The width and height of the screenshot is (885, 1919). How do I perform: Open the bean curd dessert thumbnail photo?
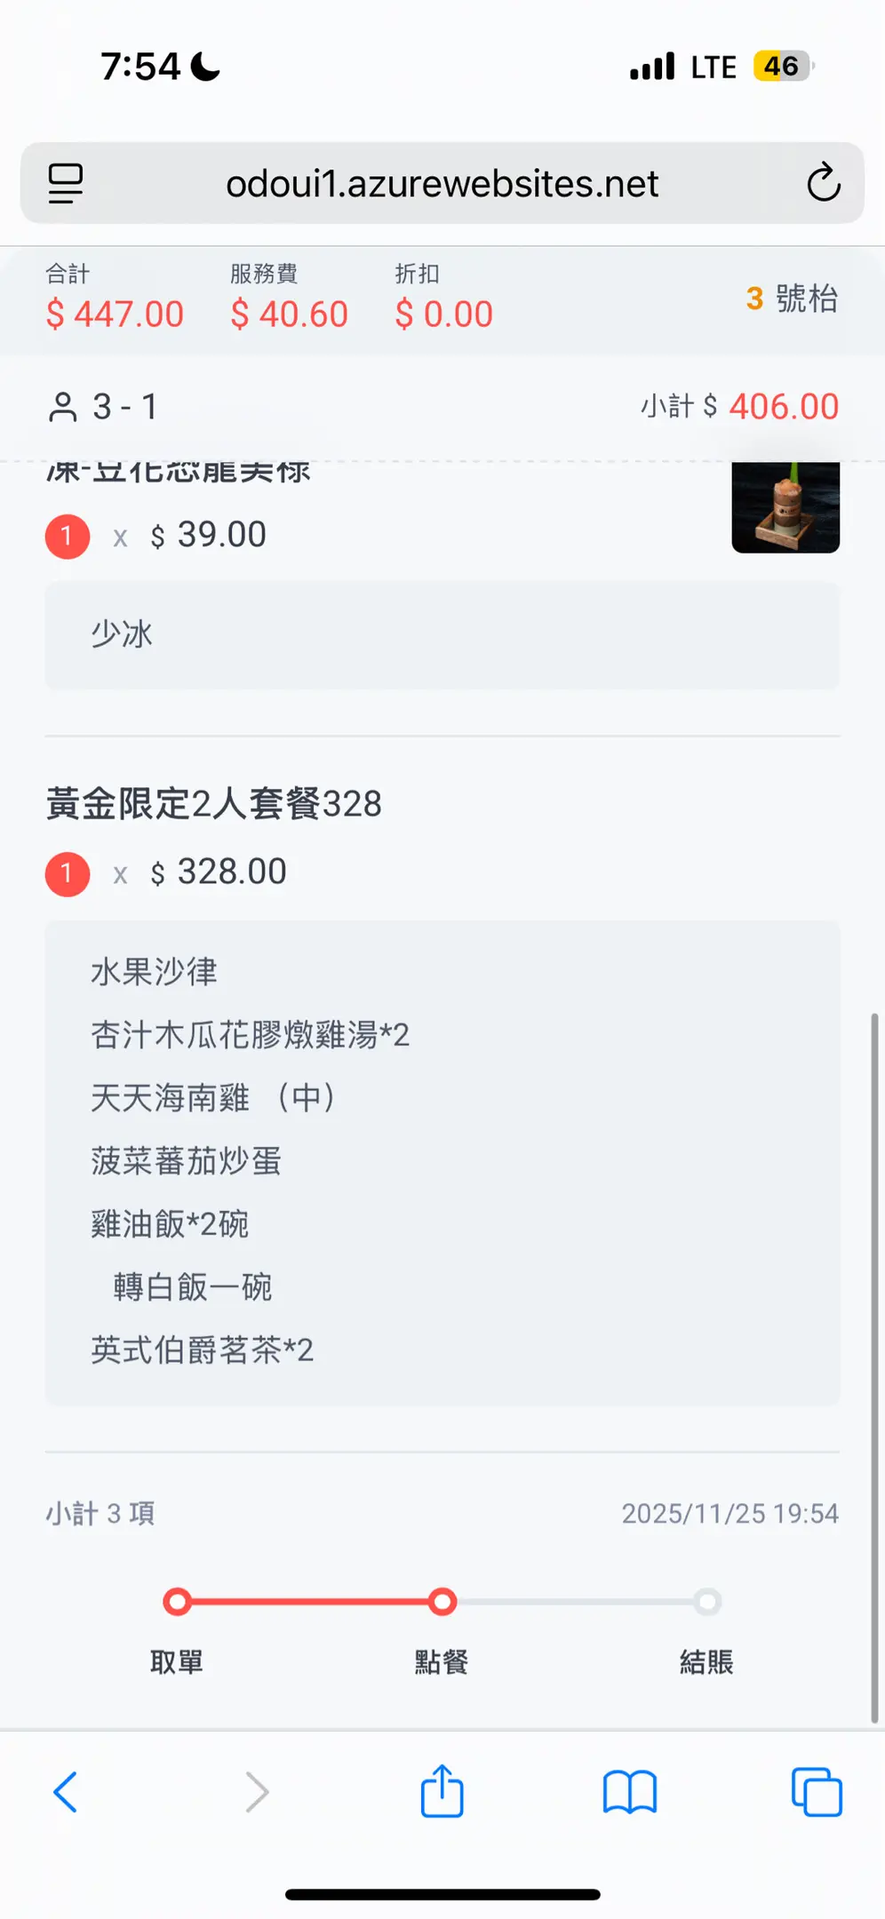pos(785,507)
